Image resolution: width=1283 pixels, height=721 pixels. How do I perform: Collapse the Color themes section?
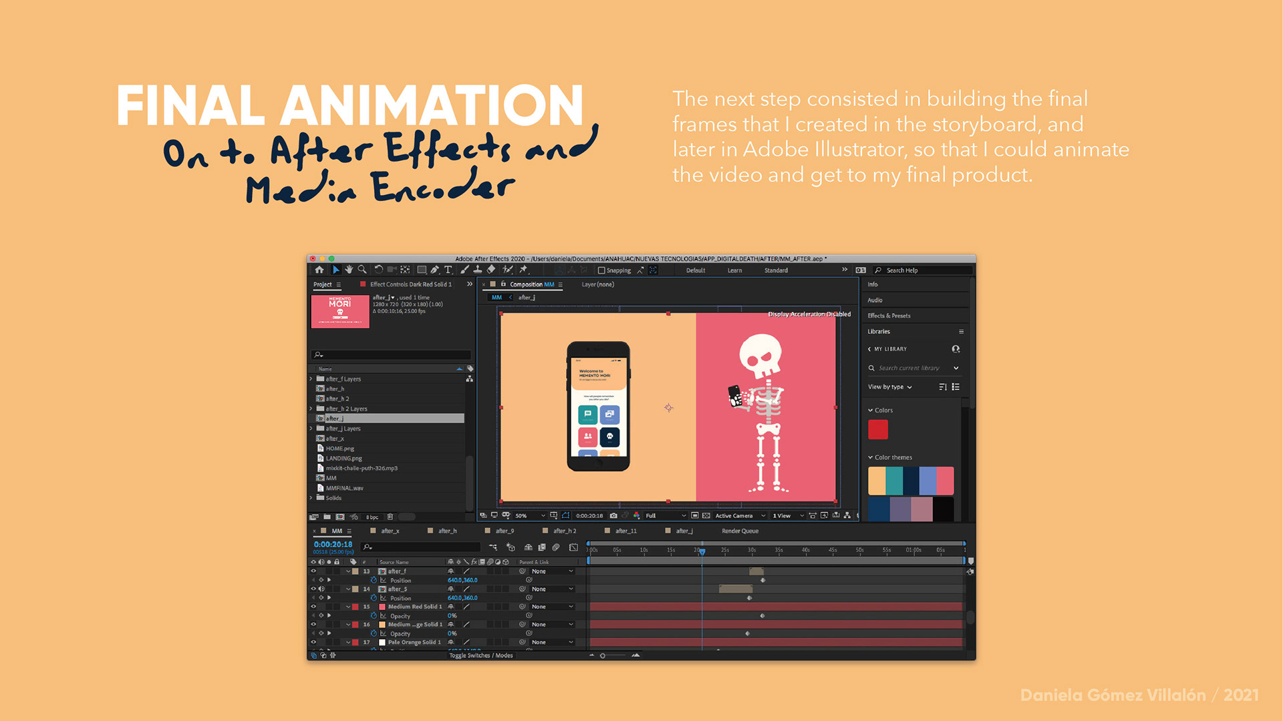coord(871,457)
